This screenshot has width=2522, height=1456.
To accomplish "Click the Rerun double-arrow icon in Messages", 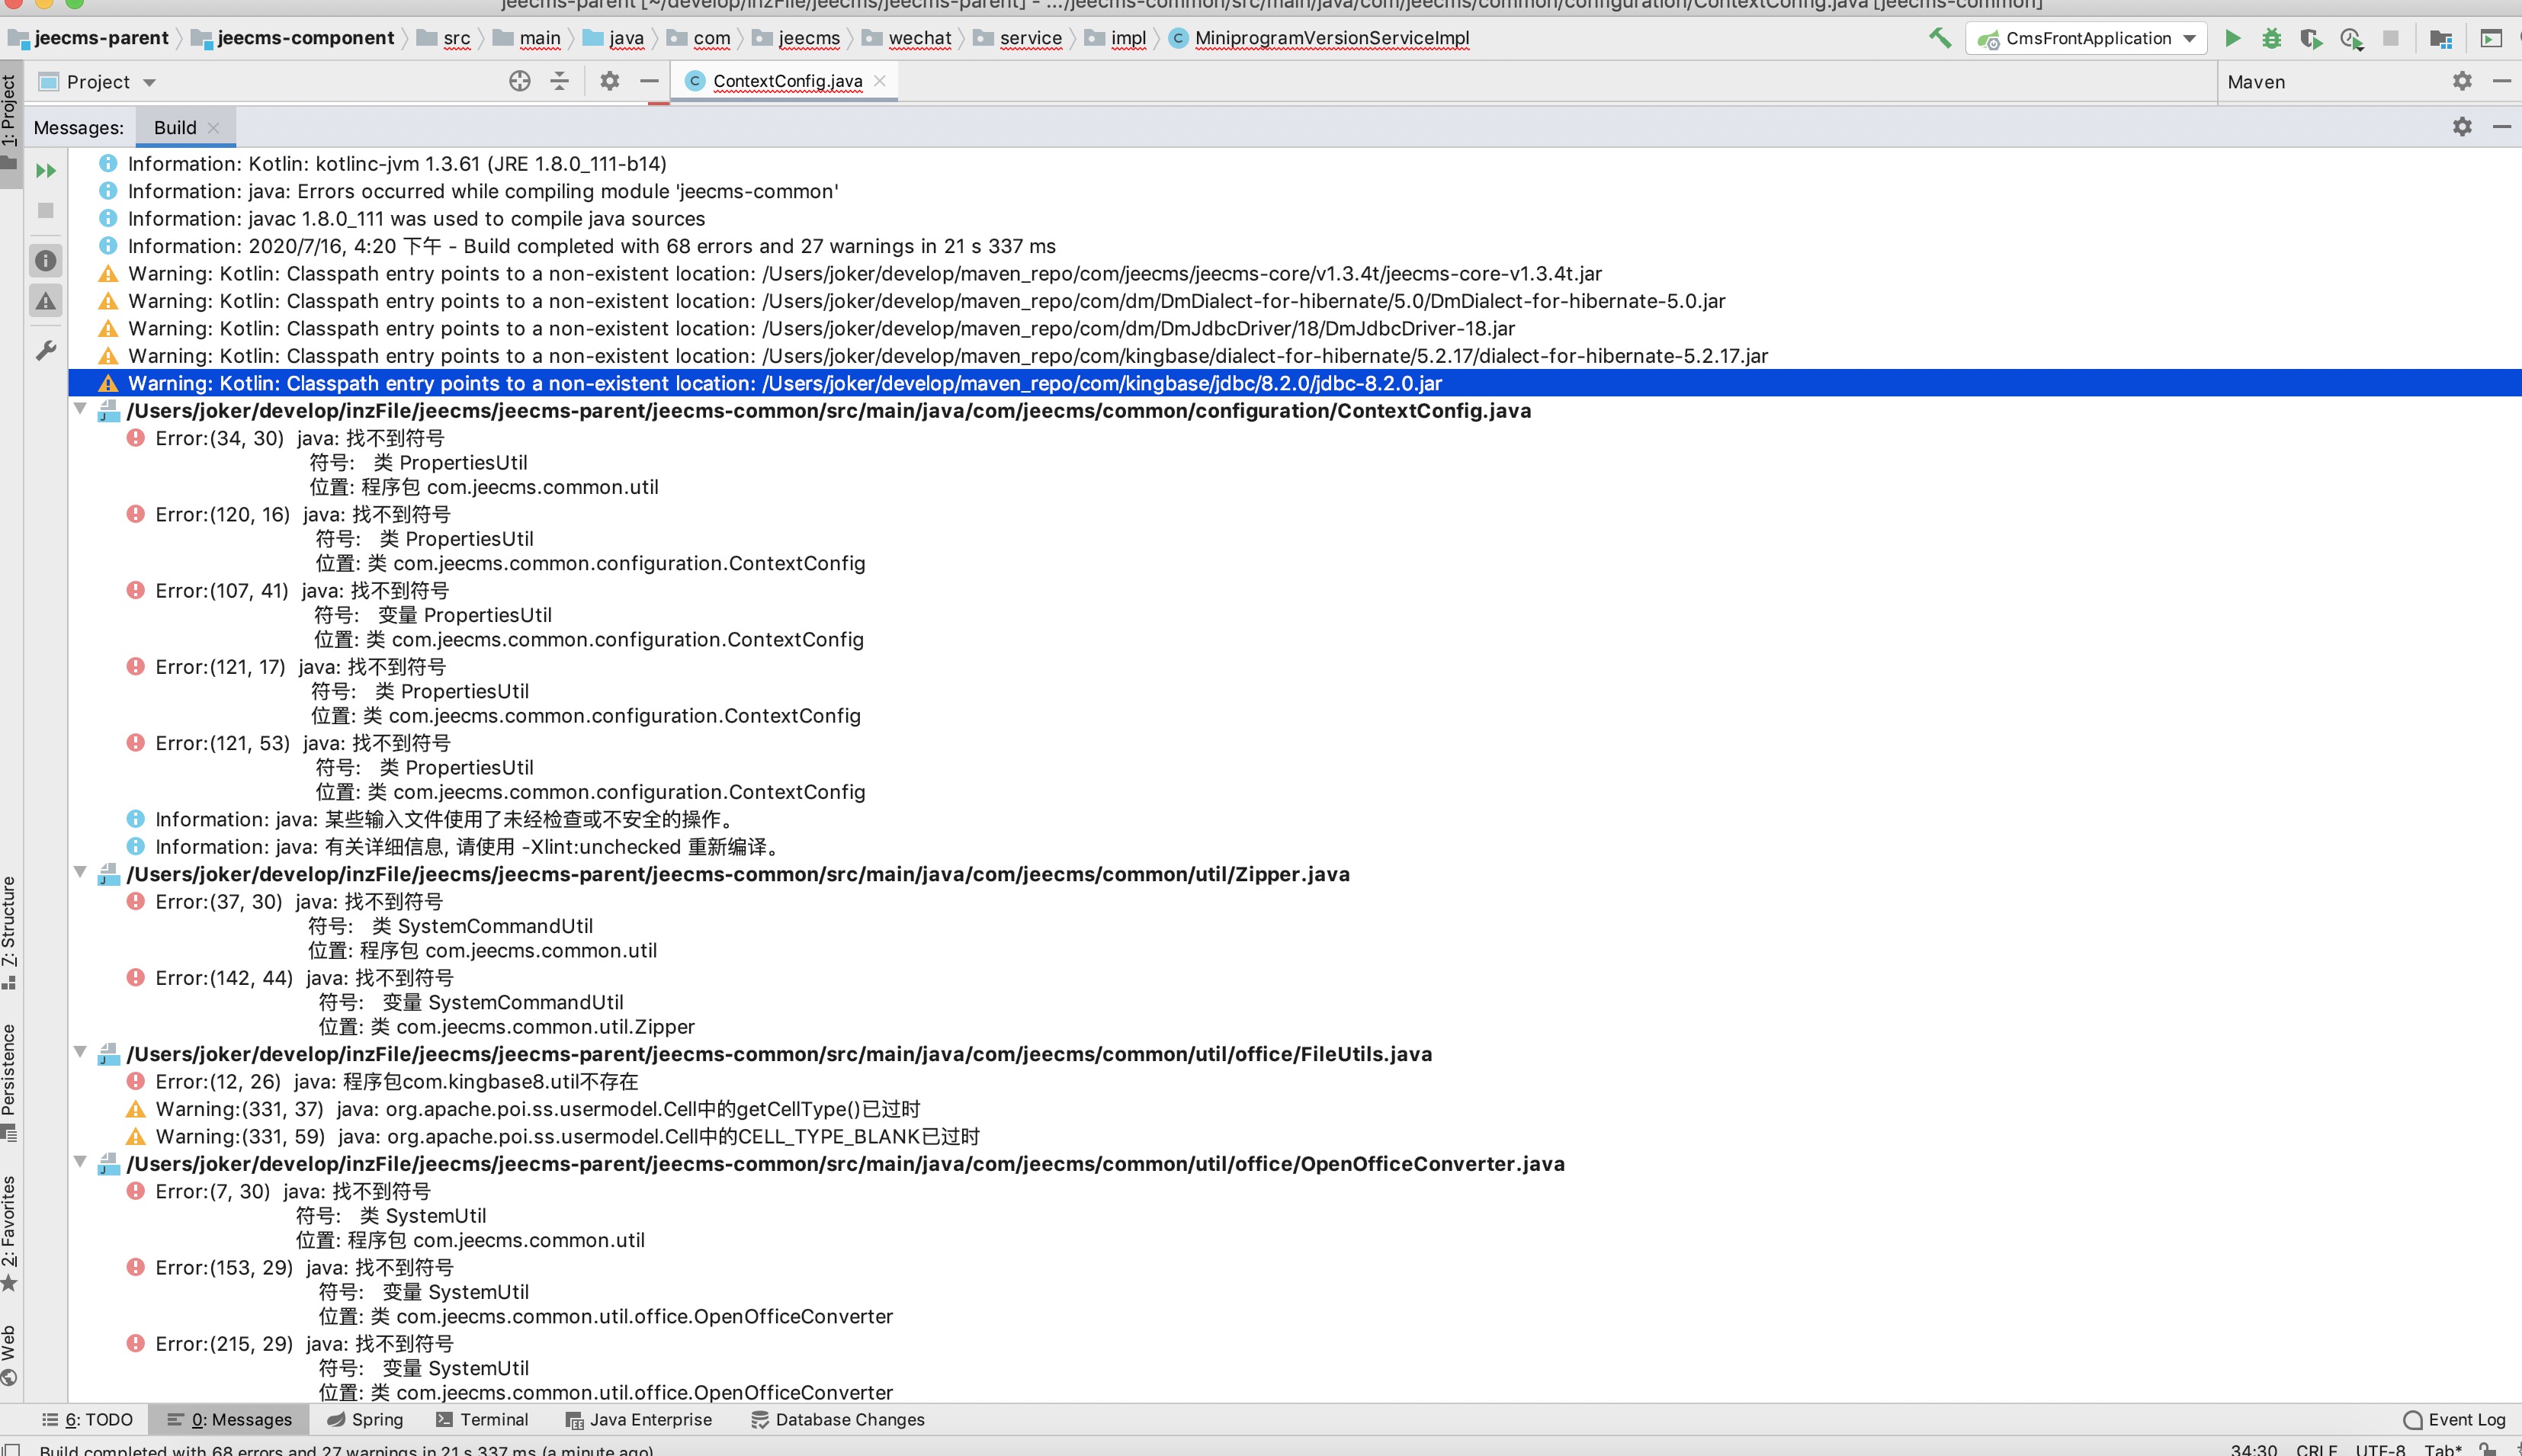I will point(46,171).
